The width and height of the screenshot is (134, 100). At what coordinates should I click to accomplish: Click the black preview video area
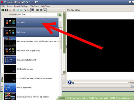100,45
